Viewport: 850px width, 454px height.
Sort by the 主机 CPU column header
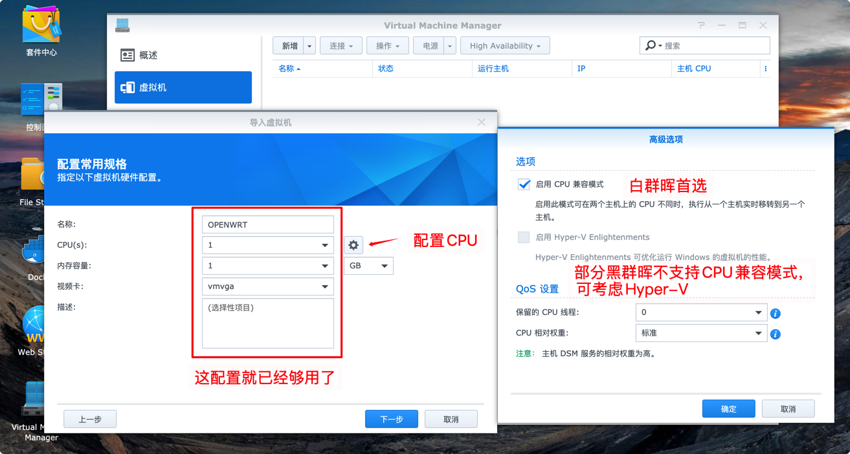716,69
